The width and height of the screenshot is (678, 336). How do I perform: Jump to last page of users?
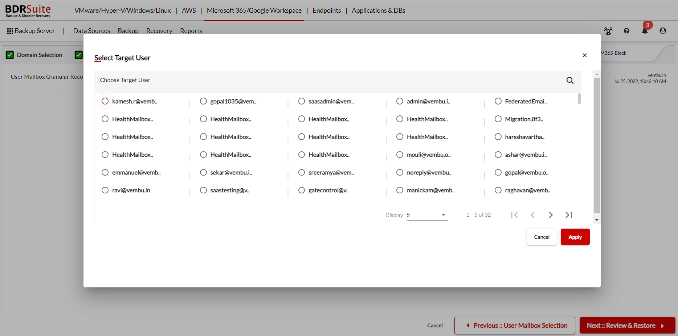pyautogui.click(x=569, y=215)
